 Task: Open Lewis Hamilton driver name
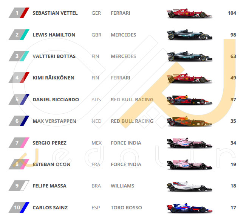coord(54,35)
